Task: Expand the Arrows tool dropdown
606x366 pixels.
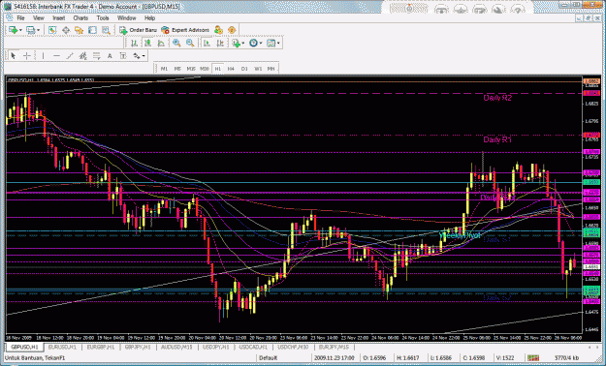Action: [x=144, y=56]
